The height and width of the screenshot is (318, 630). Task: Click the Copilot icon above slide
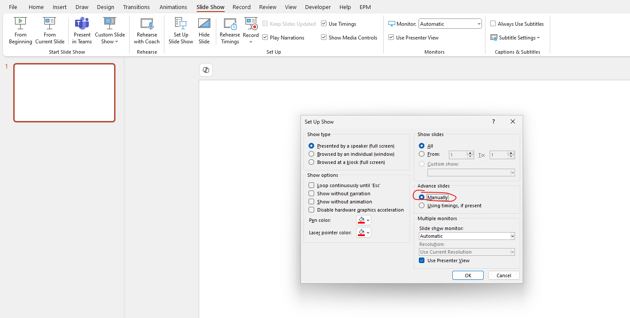point(206,70)
